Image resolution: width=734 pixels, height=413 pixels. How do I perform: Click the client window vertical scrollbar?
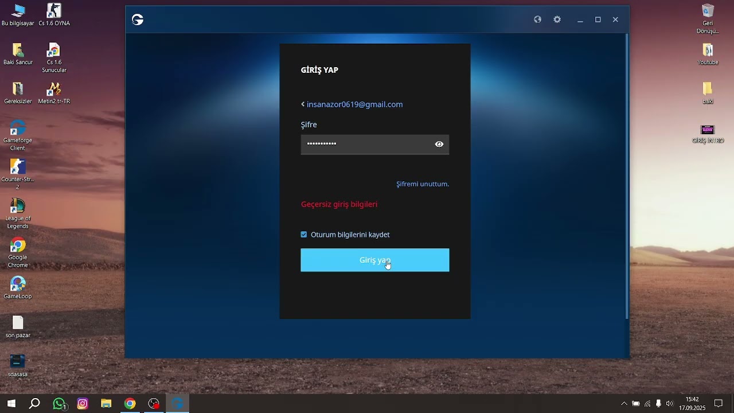pos(627,176)
